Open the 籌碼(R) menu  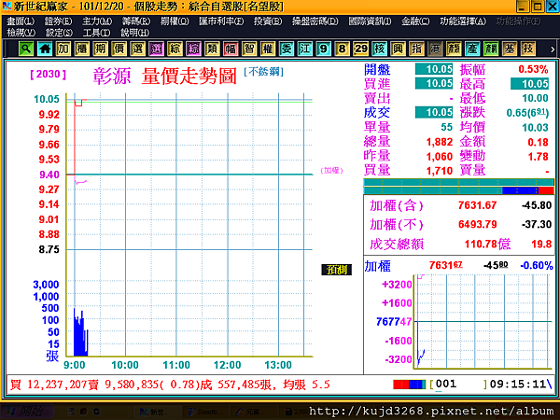pos(136,21)
